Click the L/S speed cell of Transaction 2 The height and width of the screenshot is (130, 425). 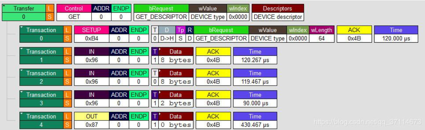pyautogui.click(x=68, y=78)
